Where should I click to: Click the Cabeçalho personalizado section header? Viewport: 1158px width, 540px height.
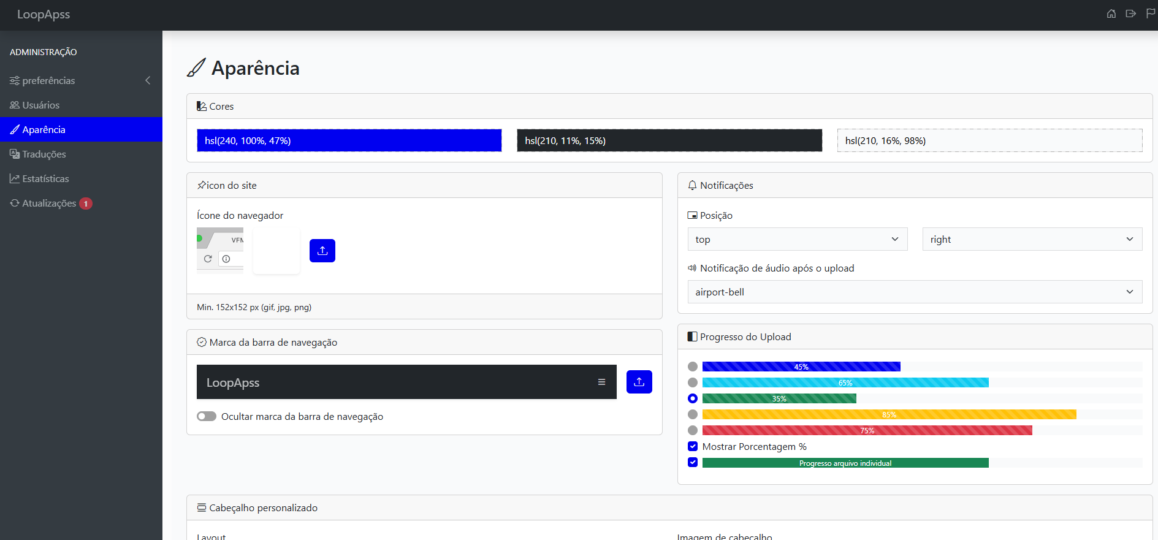669,508
